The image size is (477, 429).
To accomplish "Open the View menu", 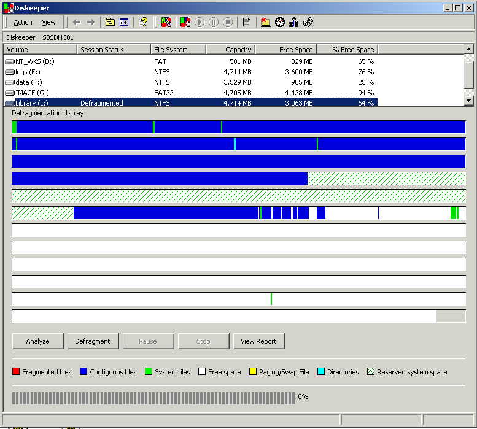I will pos(48,22).
